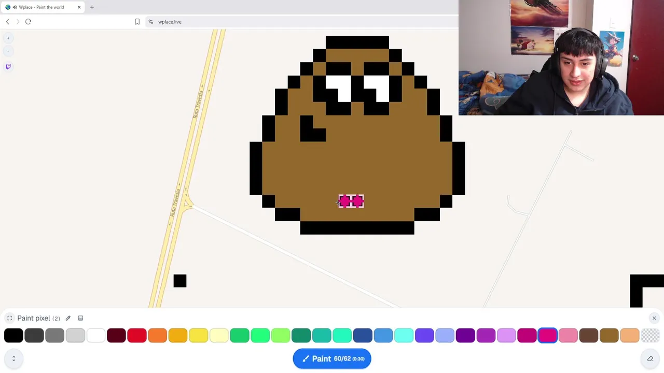Screen dimensions: 664x373
Task: Select the light lavender purple swatch
Action: [x=506, y=336]
